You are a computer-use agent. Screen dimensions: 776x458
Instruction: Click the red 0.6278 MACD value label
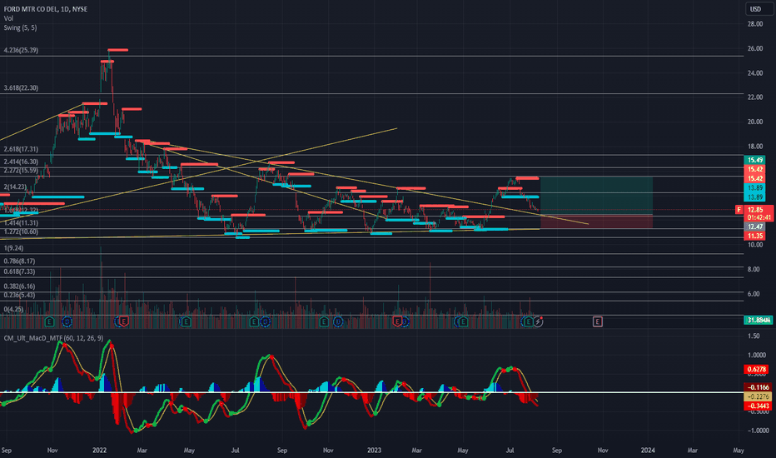(x=757, y=370)
